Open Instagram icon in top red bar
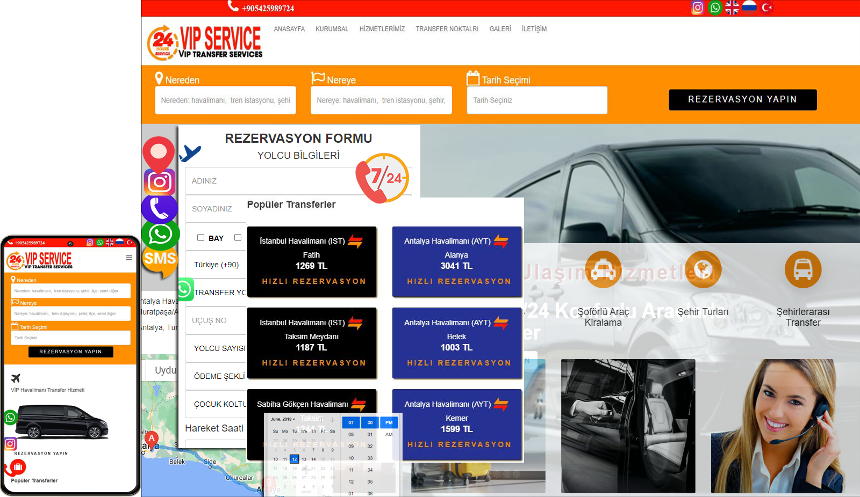The image size is (860, 497). (698, 8)
